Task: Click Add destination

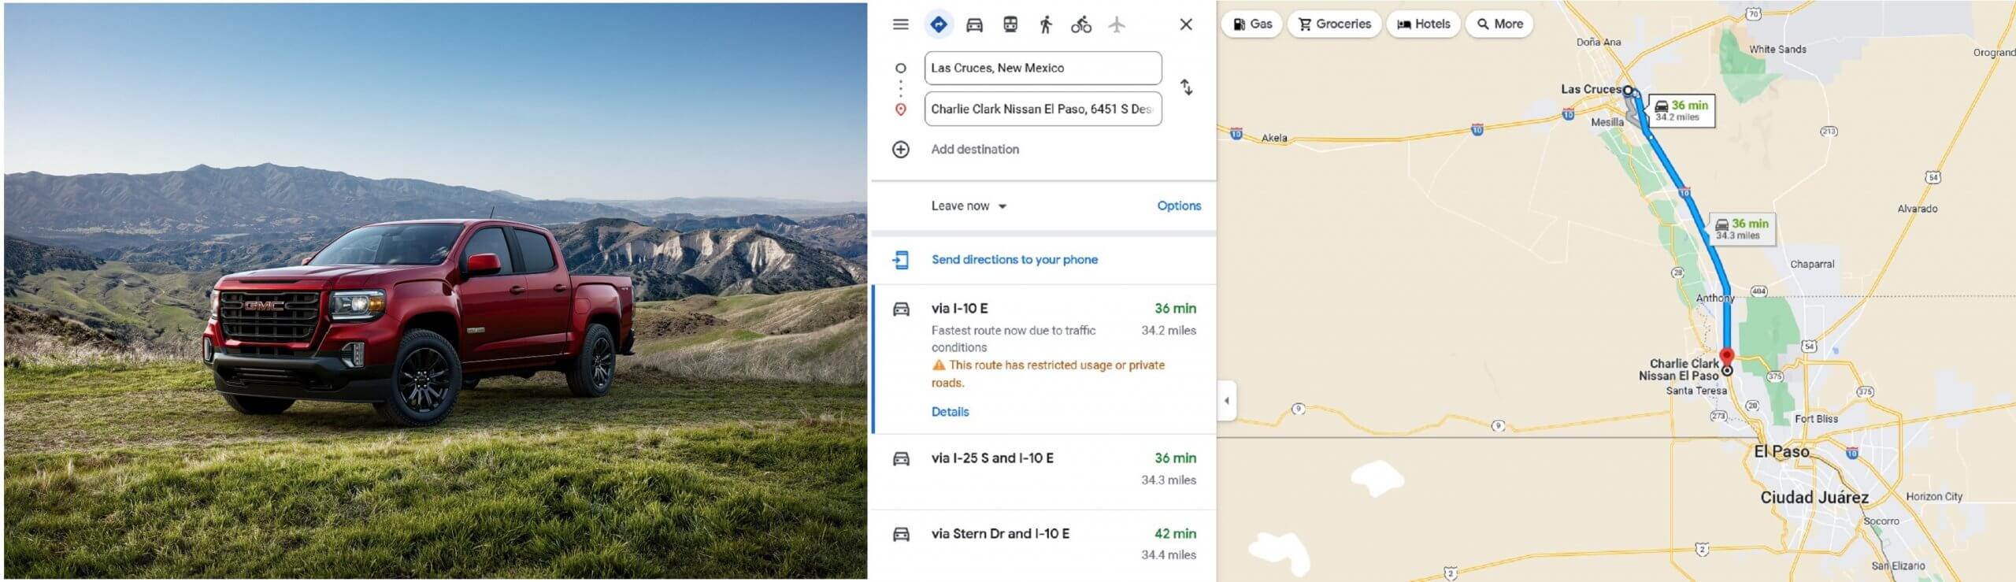Action: pyautogui.click(x=975, y=150)
